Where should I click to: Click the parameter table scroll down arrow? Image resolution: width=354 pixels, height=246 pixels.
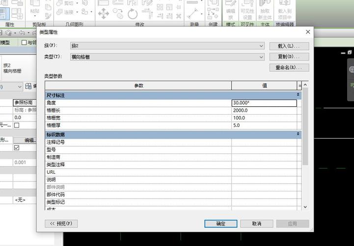tap(305, 207)
